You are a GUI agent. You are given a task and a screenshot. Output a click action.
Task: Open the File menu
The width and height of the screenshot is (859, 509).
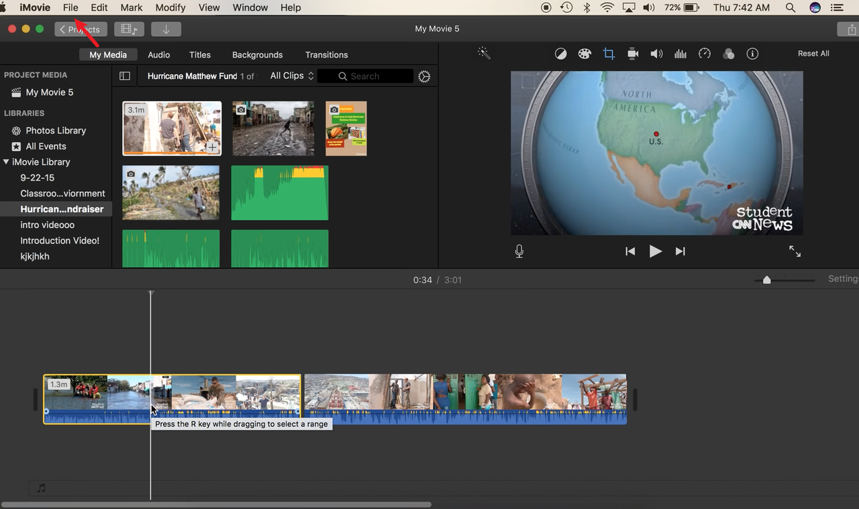pos(70,7)
